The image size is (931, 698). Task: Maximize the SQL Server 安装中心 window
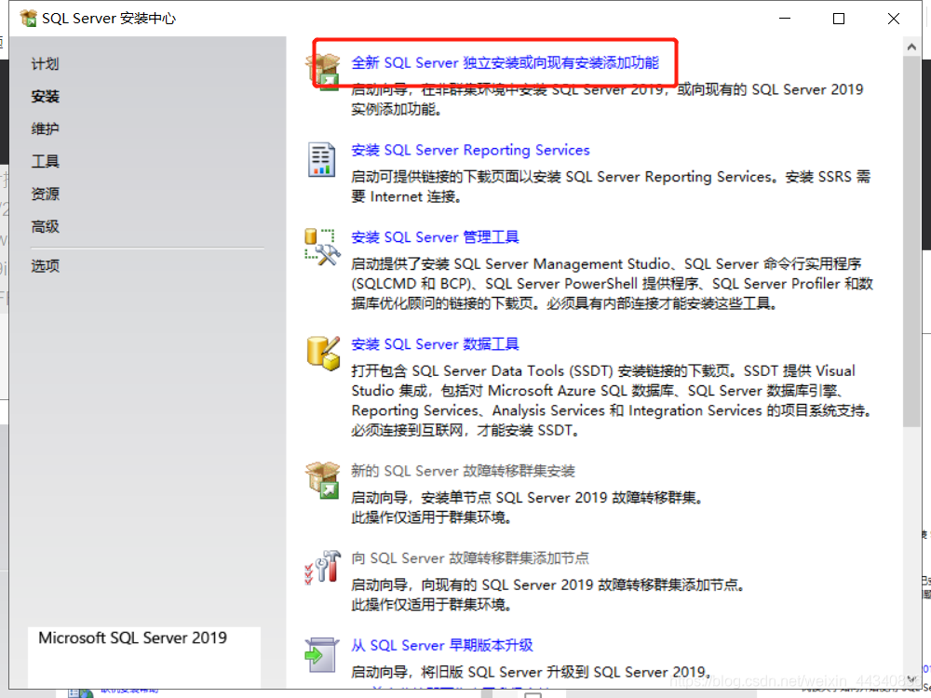[x=839, y=19]
